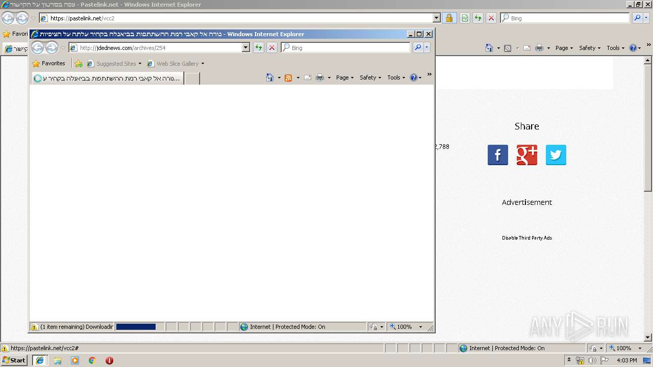Open Tools menu in pastelink window

pos(615,48)
